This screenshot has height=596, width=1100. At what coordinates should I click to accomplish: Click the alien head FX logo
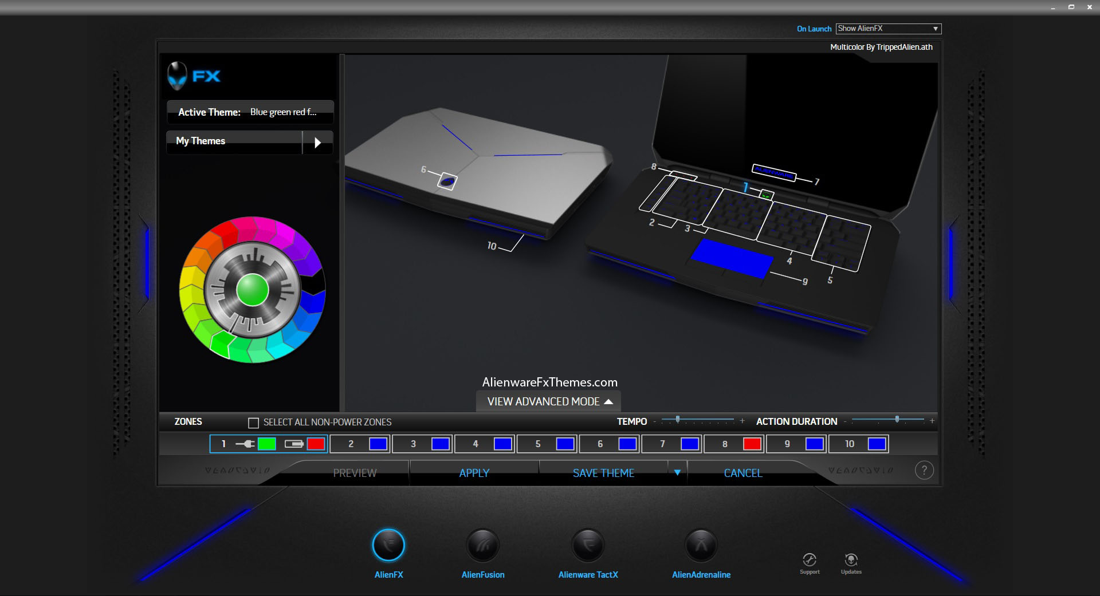click(x=194, y=76)
